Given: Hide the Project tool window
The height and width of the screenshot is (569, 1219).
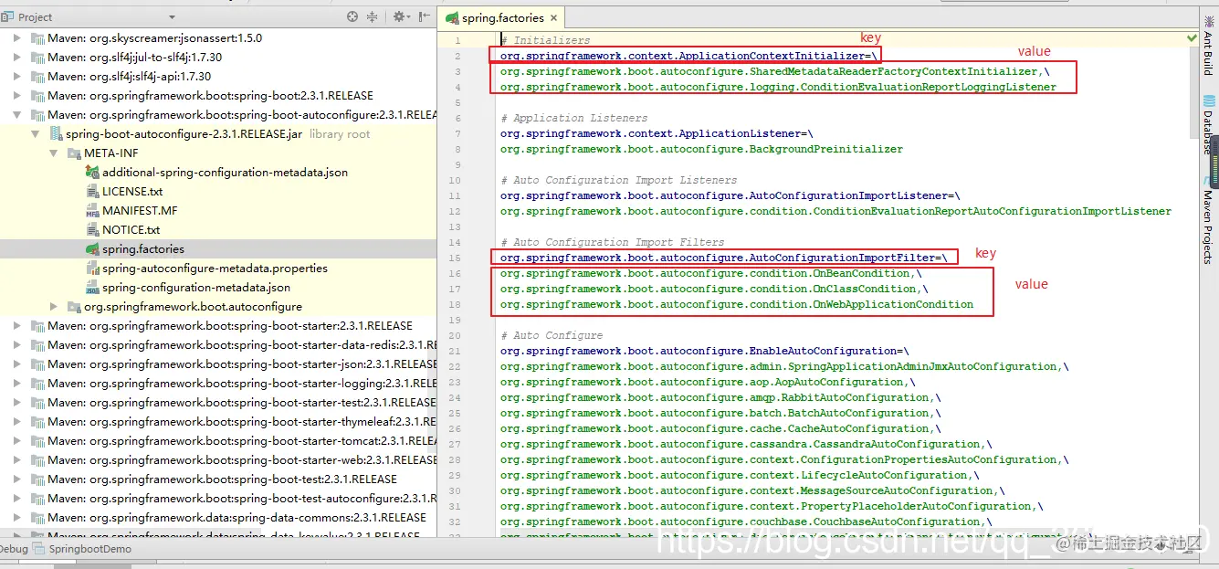Looking at the screenshot, I should click(424, 16).
